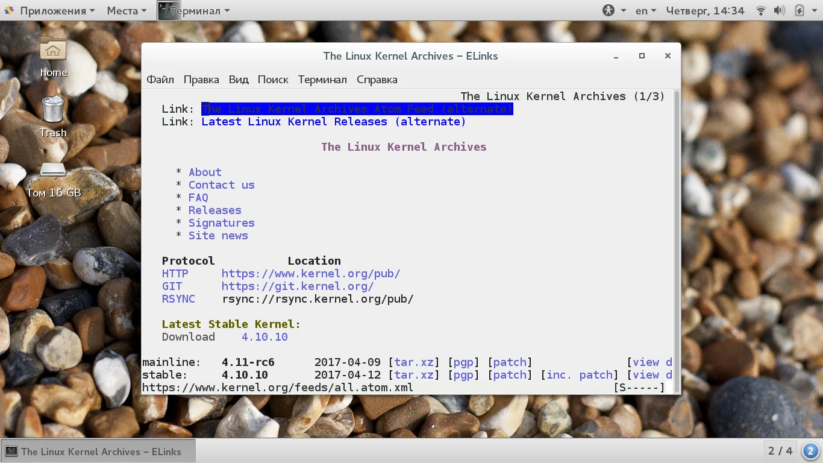The height and width of the screenshot is (463, 823).
Task: Click the blue notification counter badge
Action: pos(810,451)
